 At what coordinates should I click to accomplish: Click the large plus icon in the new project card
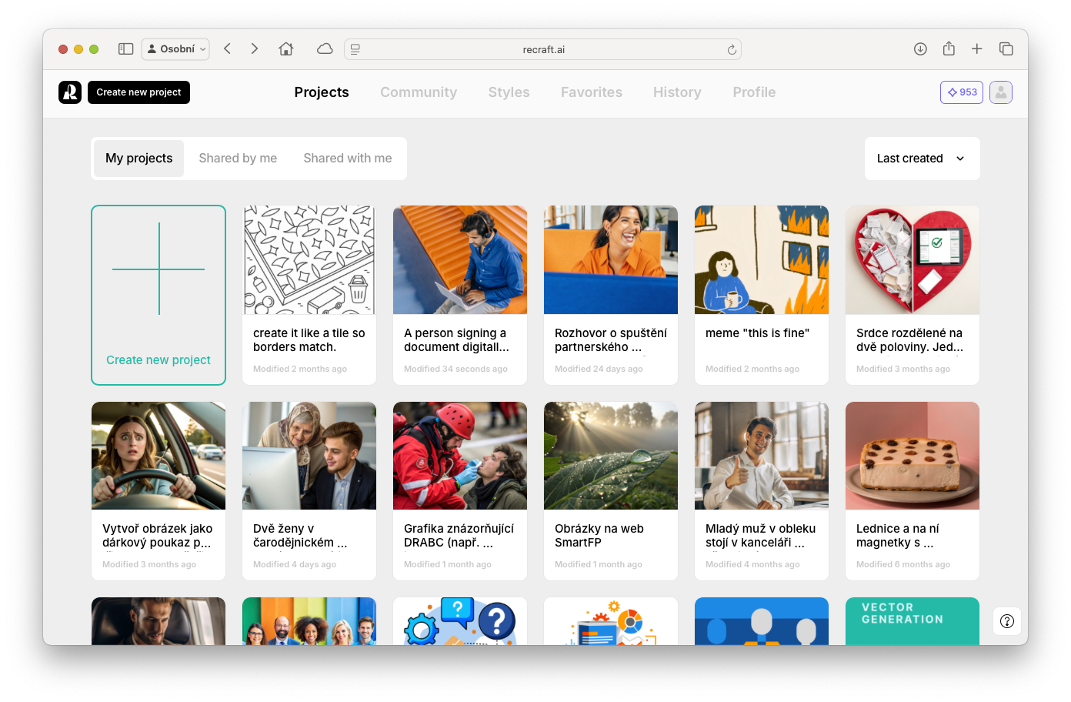[159, 269]
